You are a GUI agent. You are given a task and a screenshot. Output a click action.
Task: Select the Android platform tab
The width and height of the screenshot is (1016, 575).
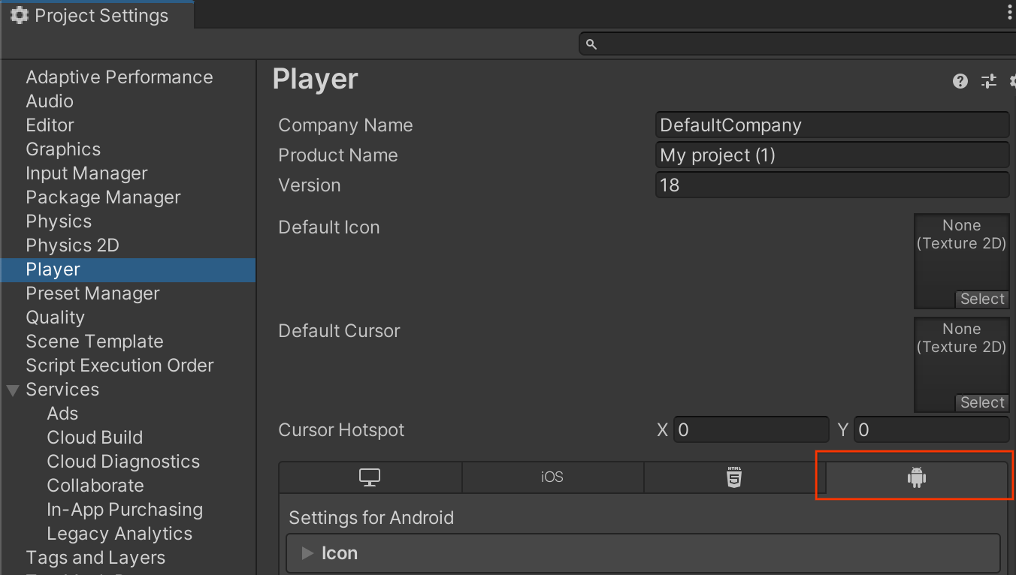coord(916,477)
